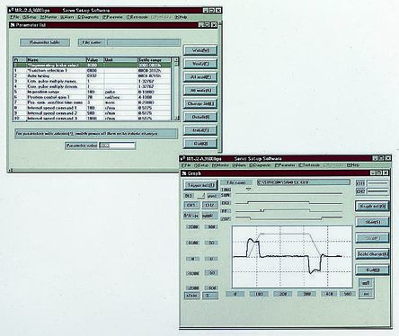Click the Graph window system icon
399x336 pixels.
(184, 173)
